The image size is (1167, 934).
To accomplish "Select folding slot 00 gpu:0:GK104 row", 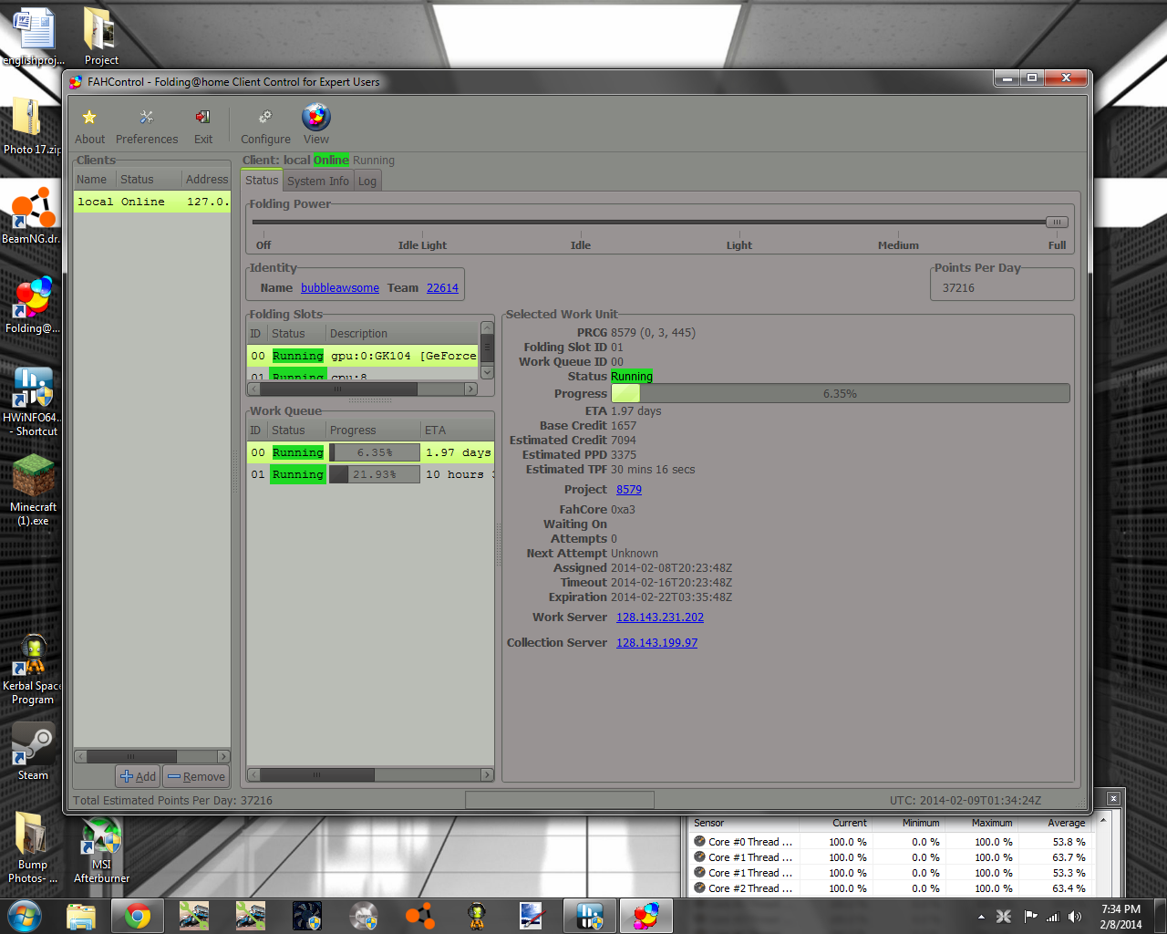I will tap(363, 356).
